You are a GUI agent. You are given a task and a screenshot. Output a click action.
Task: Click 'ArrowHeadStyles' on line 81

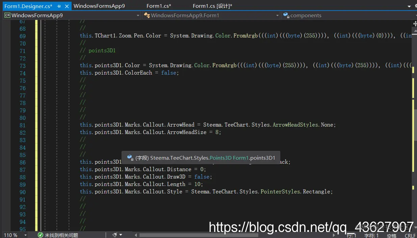point(295,125)
